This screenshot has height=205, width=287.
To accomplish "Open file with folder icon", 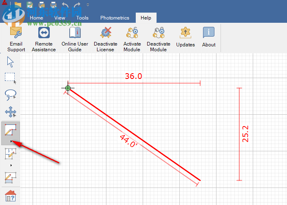I will click(18, 4).
